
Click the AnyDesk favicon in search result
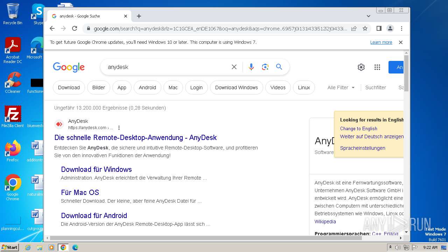point(59,124)
